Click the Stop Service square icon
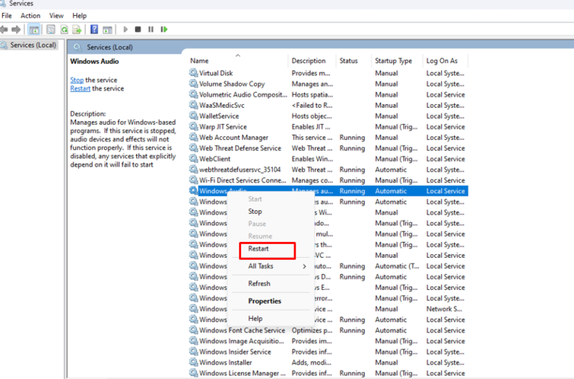574x379 pixels. coord(138,29)
